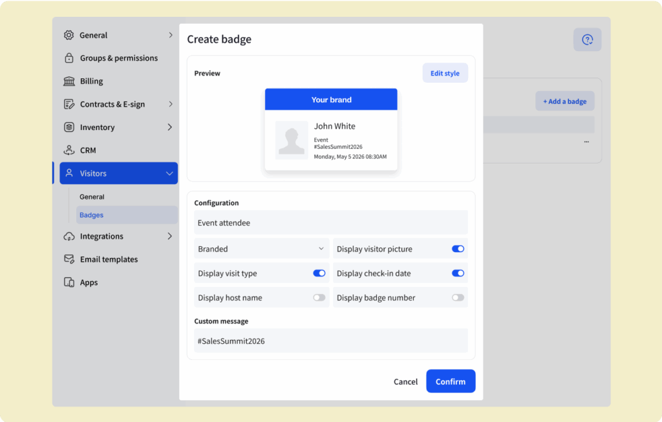
Task: Open the Apps section icon
Action: 69,282
